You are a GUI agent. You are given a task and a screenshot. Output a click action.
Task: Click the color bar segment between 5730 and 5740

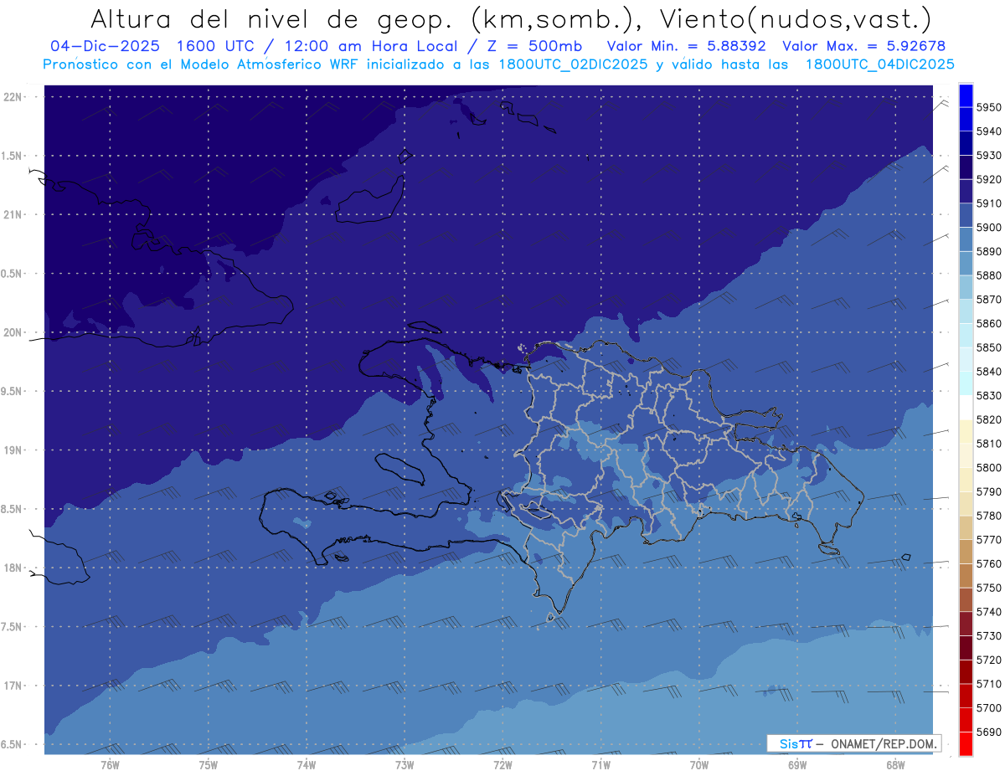point(966,624)
